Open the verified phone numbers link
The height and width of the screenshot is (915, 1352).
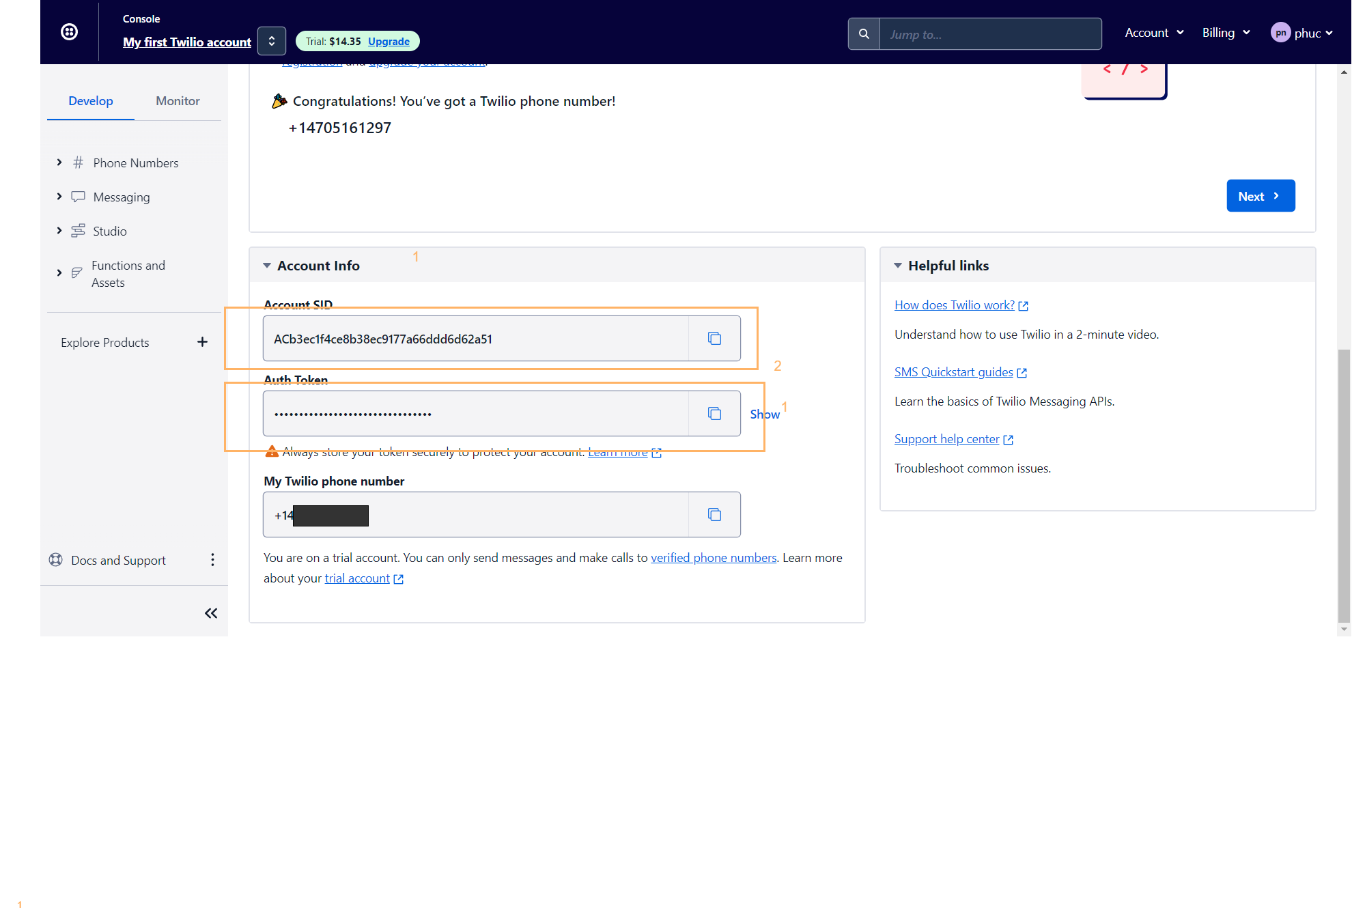[x=714, y=558]
